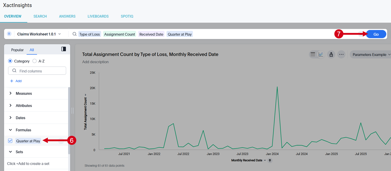Click the share icon above the chart

331,55
